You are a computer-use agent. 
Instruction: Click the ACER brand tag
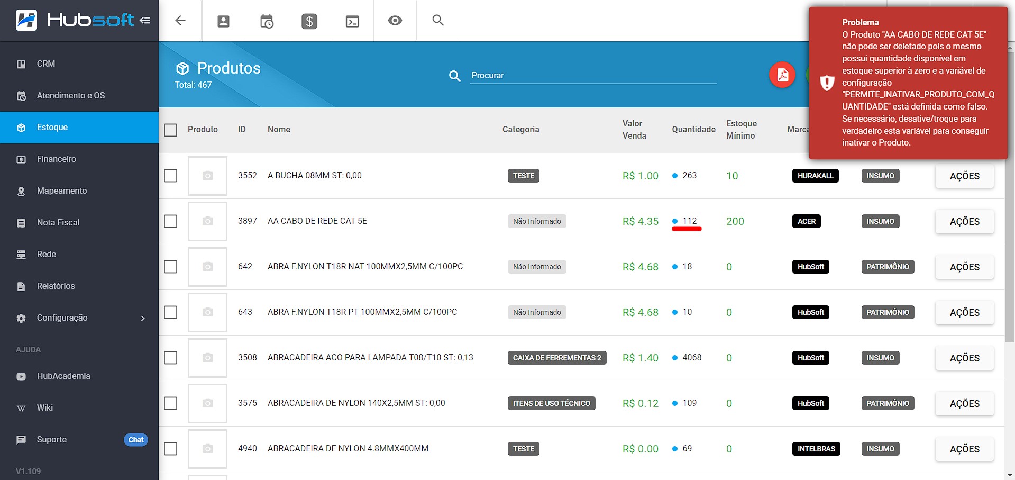tap(807, 222)
